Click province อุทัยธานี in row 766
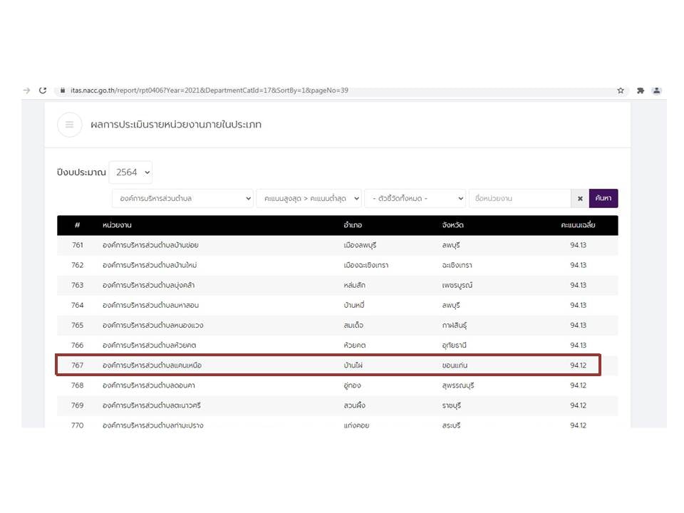The height and width of the screenshot is (513, 684). tap(454, 346)
